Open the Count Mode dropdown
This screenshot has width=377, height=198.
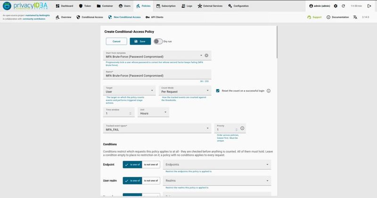pyautogui.click(x=185, y=90)
